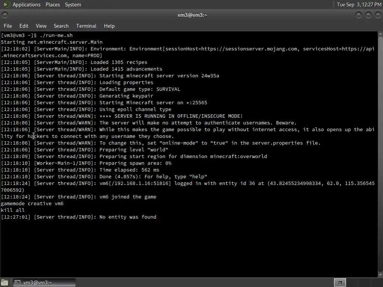Click the scrollbar up arrow
383x287 pixels.
380,34
